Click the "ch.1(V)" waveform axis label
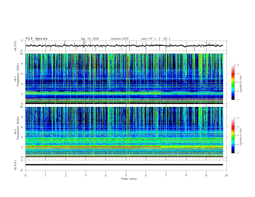 coord(15,46)
